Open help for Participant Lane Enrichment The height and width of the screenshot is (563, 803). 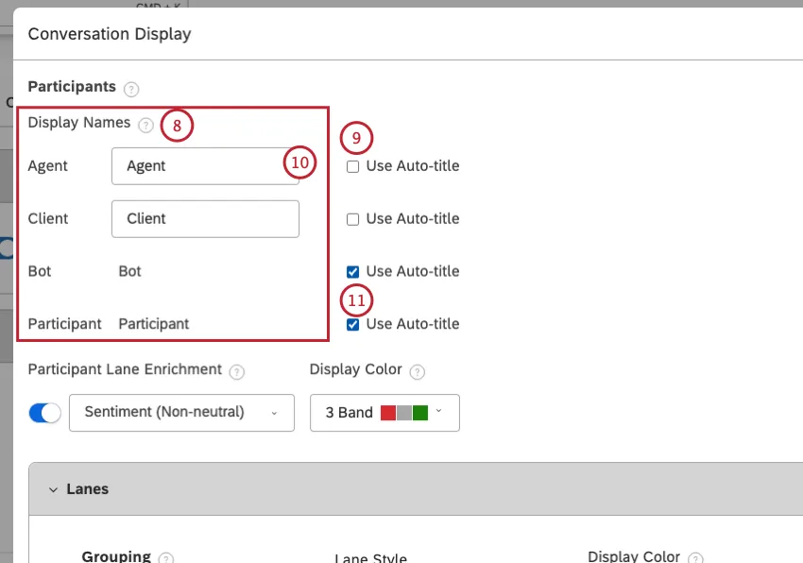[237, 370]
